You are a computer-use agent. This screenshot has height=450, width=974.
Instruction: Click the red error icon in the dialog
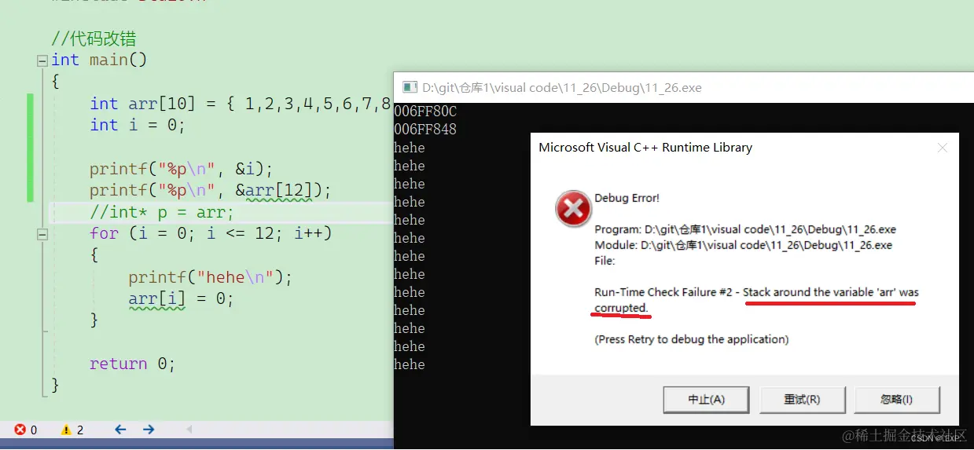pyautogui.click(x=573, y=209)
